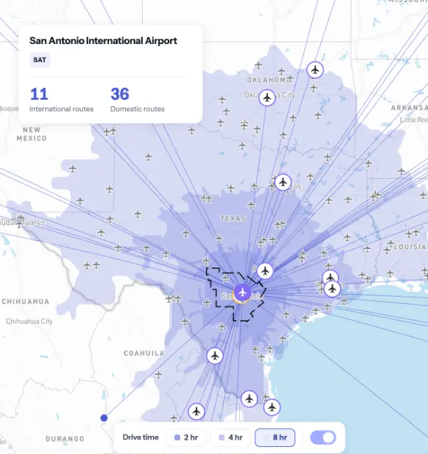The image size is (428, 454).
Task: Click the SAT airport code badge
Action: (x=40, y=60)
